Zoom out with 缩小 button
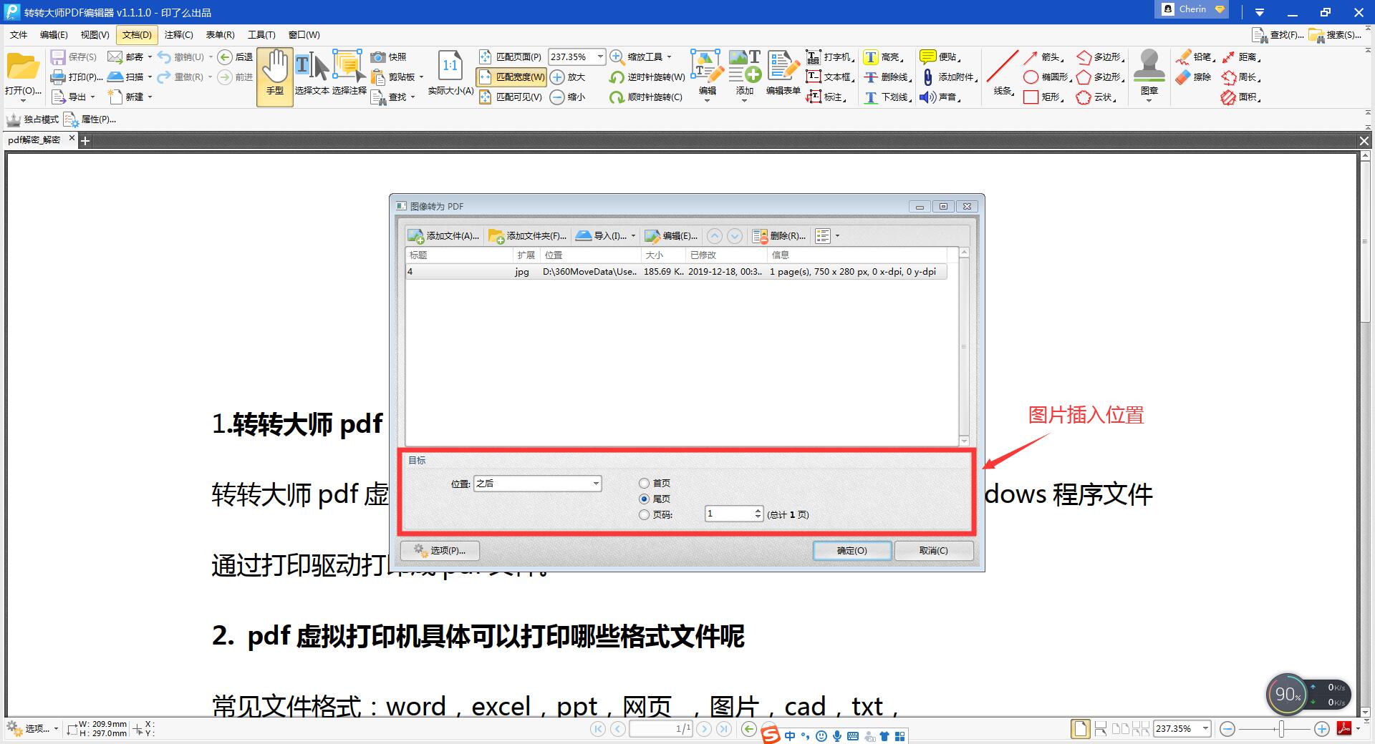The width and height of the screenshot is (1375, 744). [568, 97]
